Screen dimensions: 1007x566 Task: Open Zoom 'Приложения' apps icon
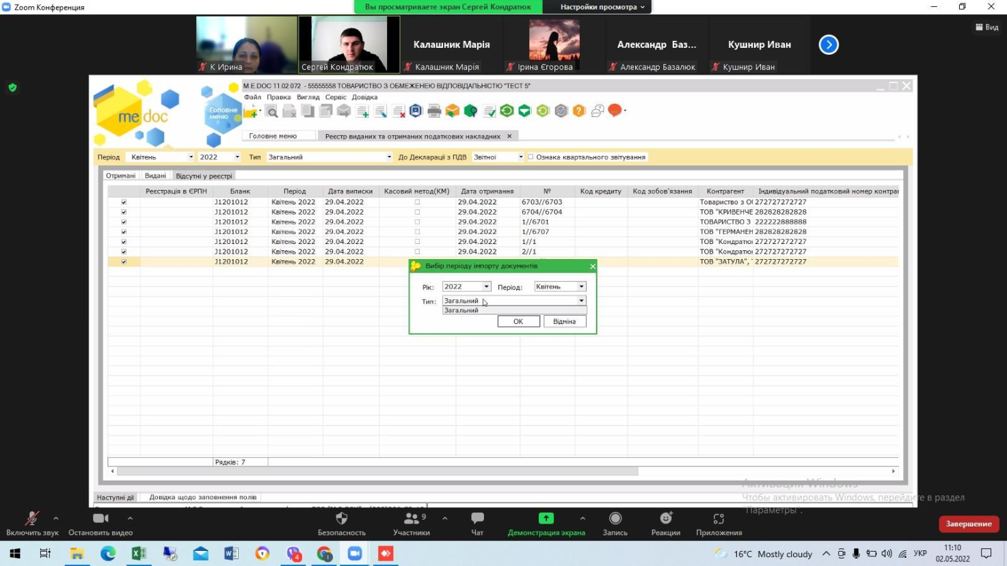click(x=719, y=524)
